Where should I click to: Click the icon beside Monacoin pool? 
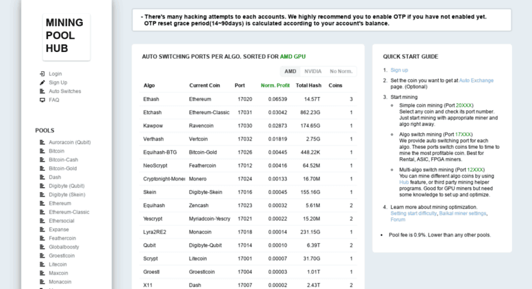pyautogui.click(x=42, y=282)
